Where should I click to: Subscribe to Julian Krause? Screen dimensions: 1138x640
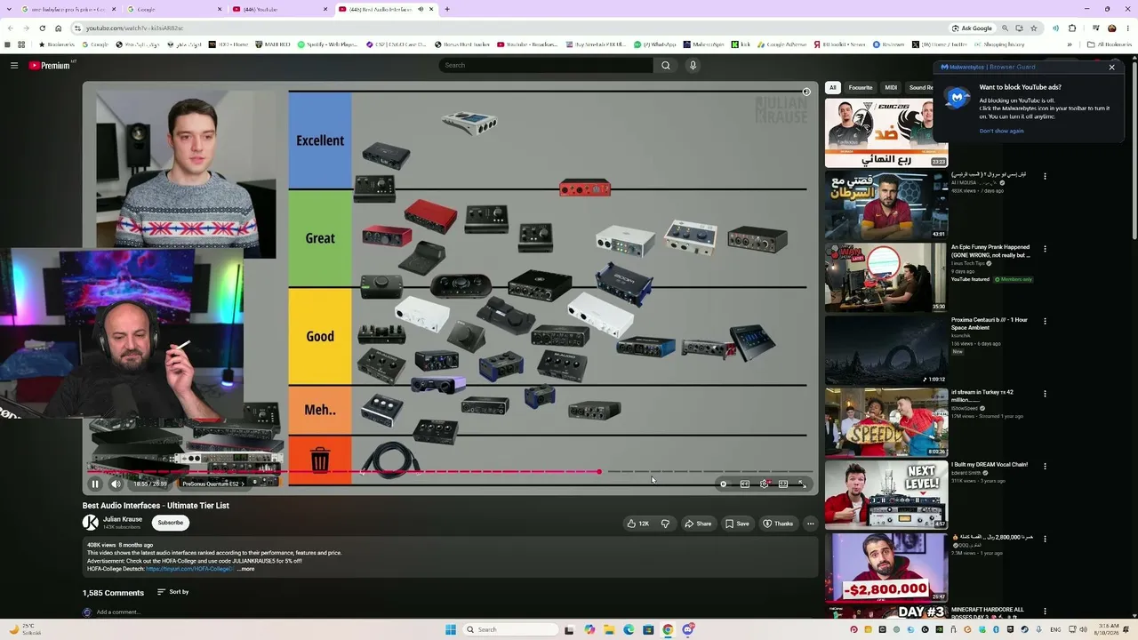[x=171, y=523]
